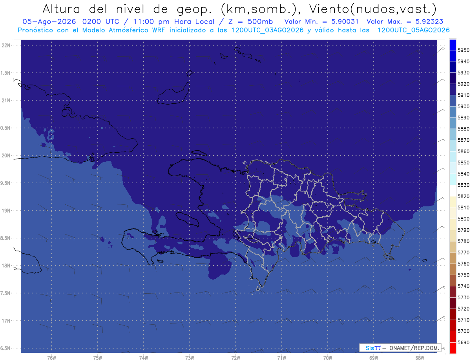The width and height of the screenshot is (471, 363).
Task: Click the 5740 legend value
Action: 464,286
